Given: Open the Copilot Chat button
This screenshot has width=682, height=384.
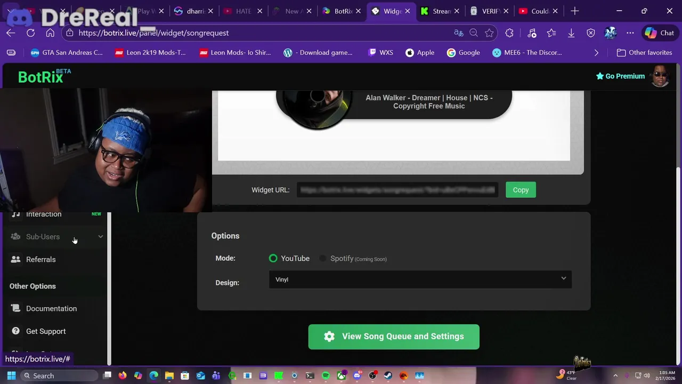Looking at the screenshot, I should [660, 33].
